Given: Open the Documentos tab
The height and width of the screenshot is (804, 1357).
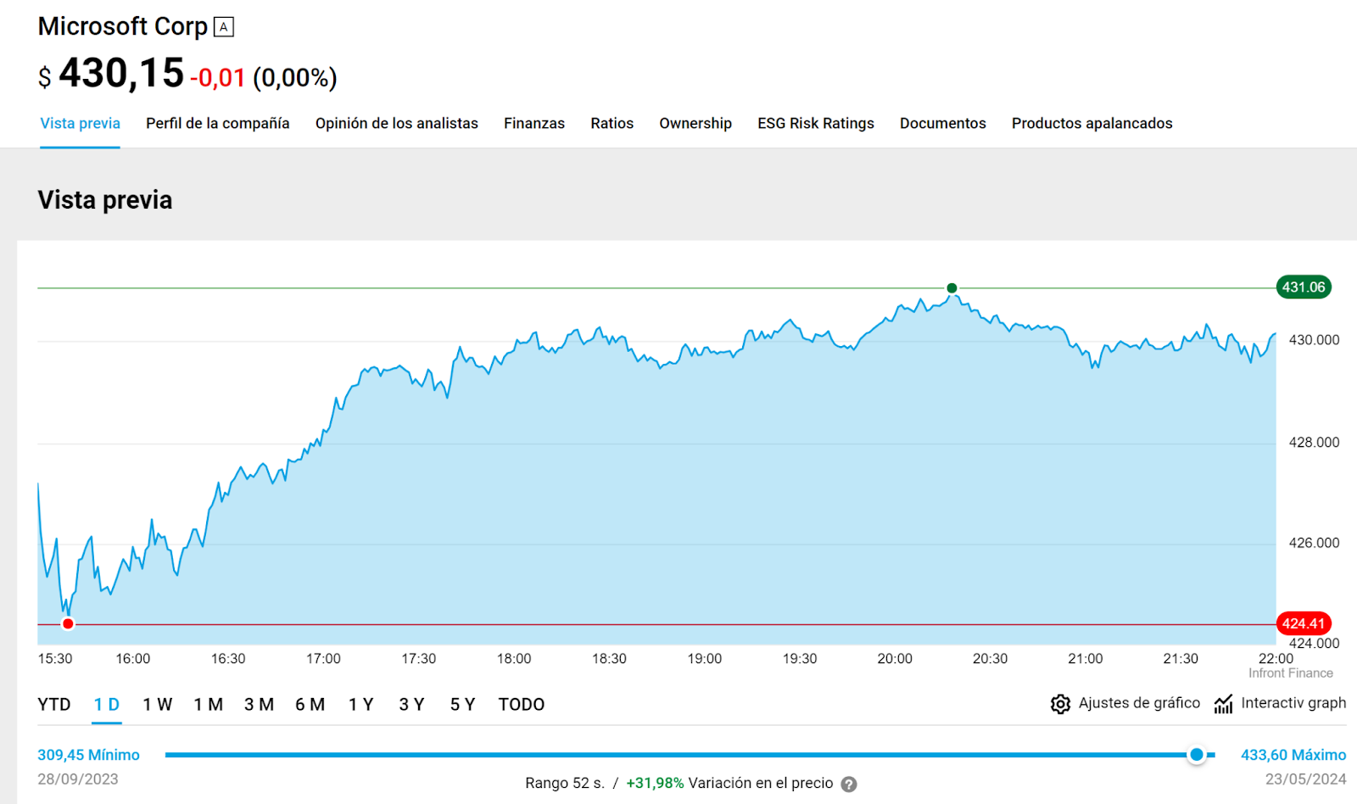Looking at the screenshot, I should [943, 123].
